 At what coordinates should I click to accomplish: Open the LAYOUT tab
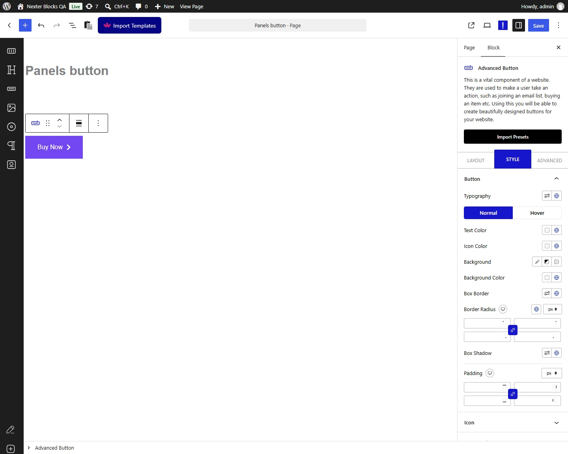(476, 160)
